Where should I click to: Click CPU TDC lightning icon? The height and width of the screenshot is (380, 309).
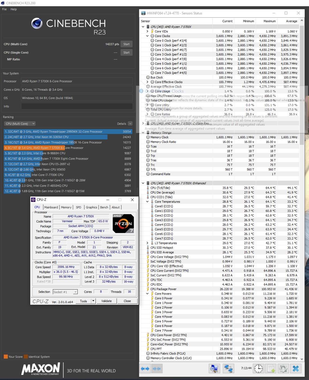point(148,280)
